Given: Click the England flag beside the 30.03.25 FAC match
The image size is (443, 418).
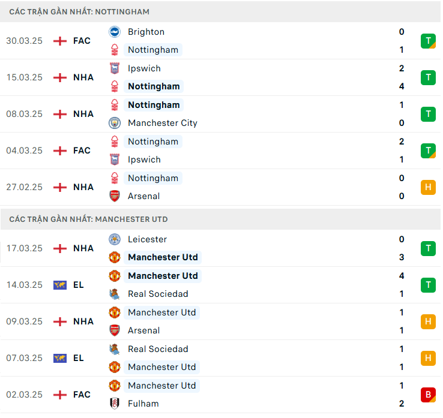Looking at the screenshot, I should pos(60,41).
